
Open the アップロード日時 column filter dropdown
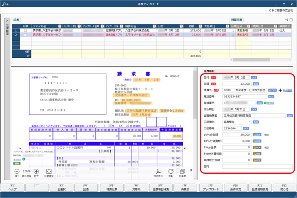point(102,26)
